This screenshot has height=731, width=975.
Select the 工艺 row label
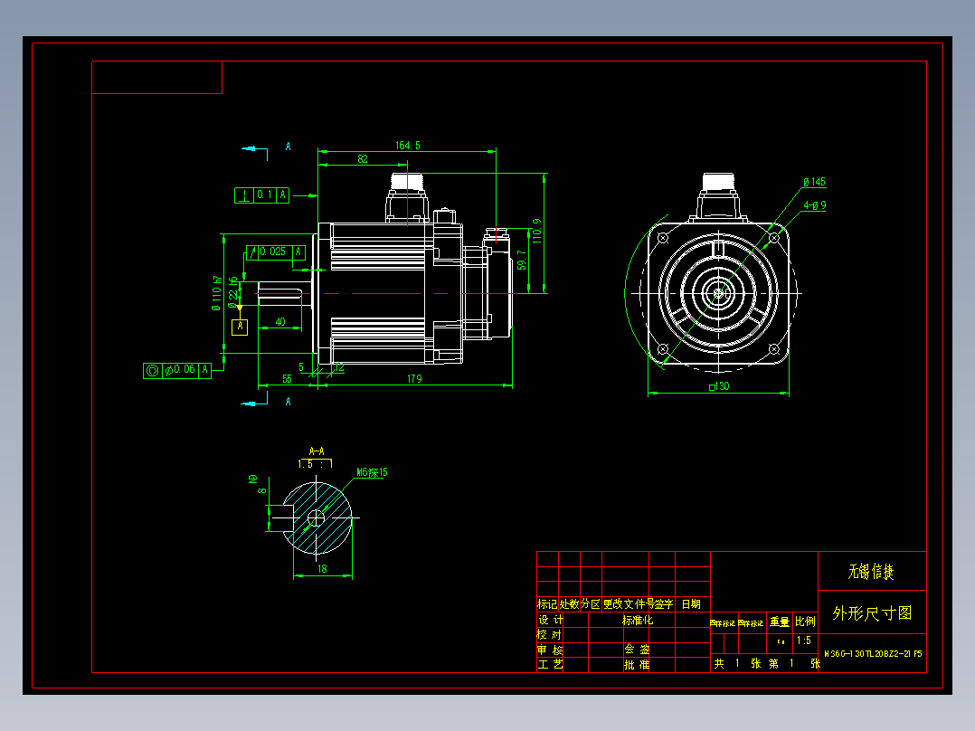point(550,665)
